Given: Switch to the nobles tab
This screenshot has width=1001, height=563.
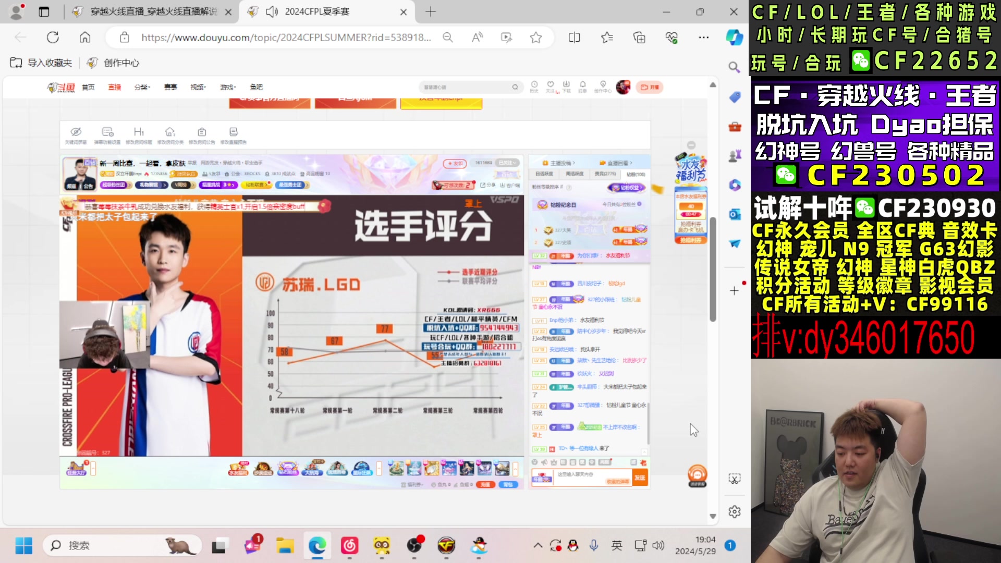Looking at the screenshot, I should 605,174.
